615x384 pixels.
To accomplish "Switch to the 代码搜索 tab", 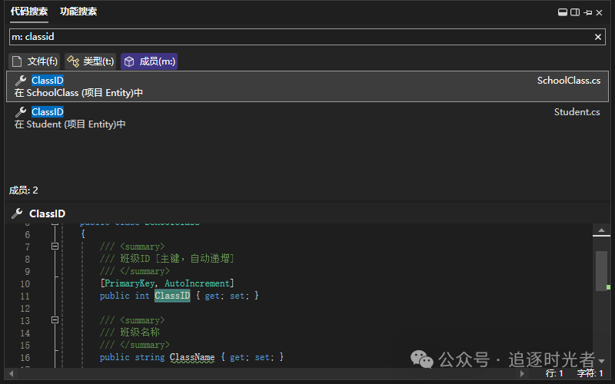I will pyautogui.click(x=29, y=12).
